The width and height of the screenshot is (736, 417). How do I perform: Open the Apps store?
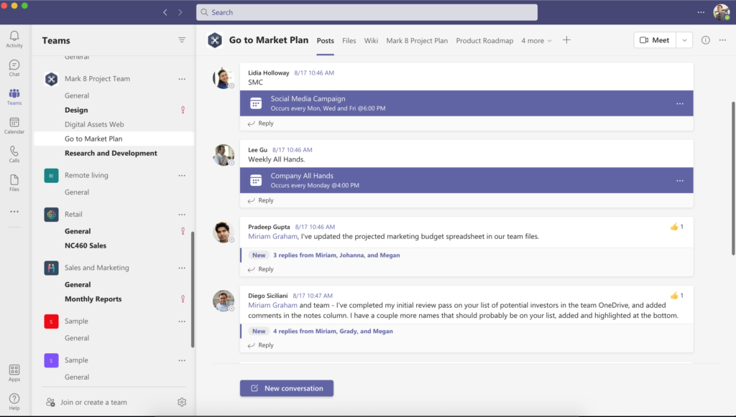point(14,373)
